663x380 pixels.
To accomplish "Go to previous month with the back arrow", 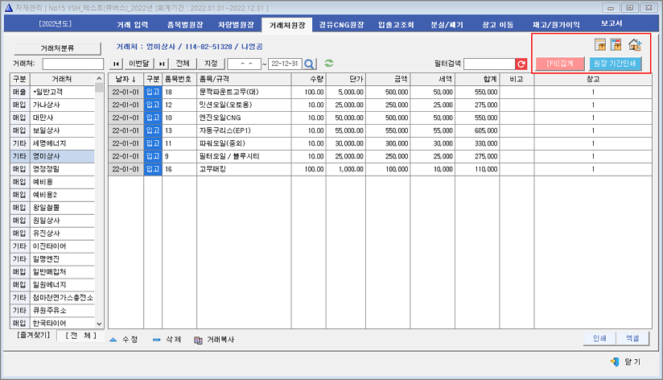I will (116, 64).
